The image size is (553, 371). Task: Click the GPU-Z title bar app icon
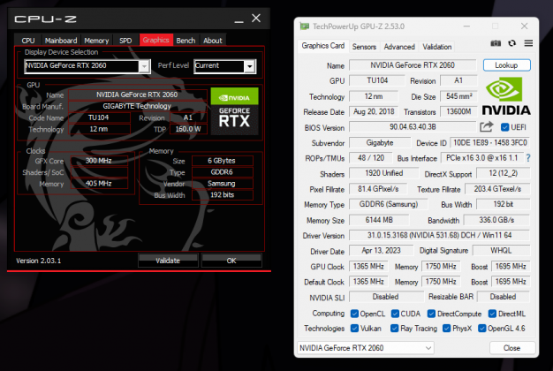point(306,27)
